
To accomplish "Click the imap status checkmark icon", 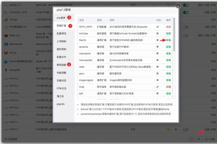I will coord(158,87).
